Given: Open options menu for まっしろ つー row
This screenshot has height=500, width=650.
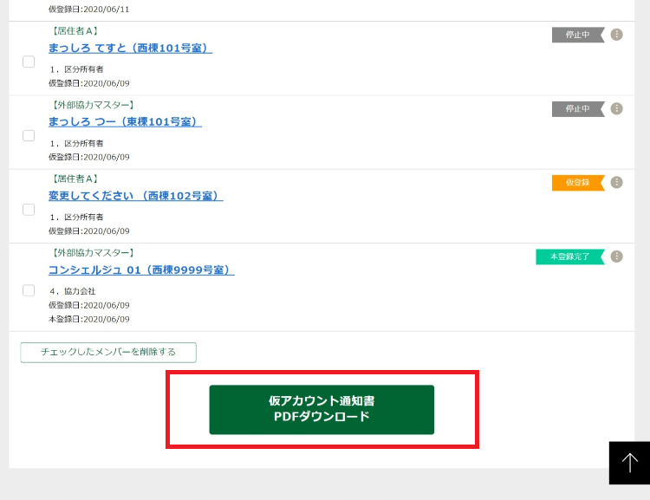Looking at the screenshot, I should (x=616, y=108).
